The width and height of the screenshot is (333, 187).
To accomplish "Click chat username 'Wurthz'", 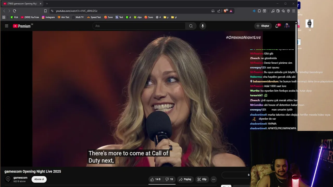I will [x=255, y=91].
